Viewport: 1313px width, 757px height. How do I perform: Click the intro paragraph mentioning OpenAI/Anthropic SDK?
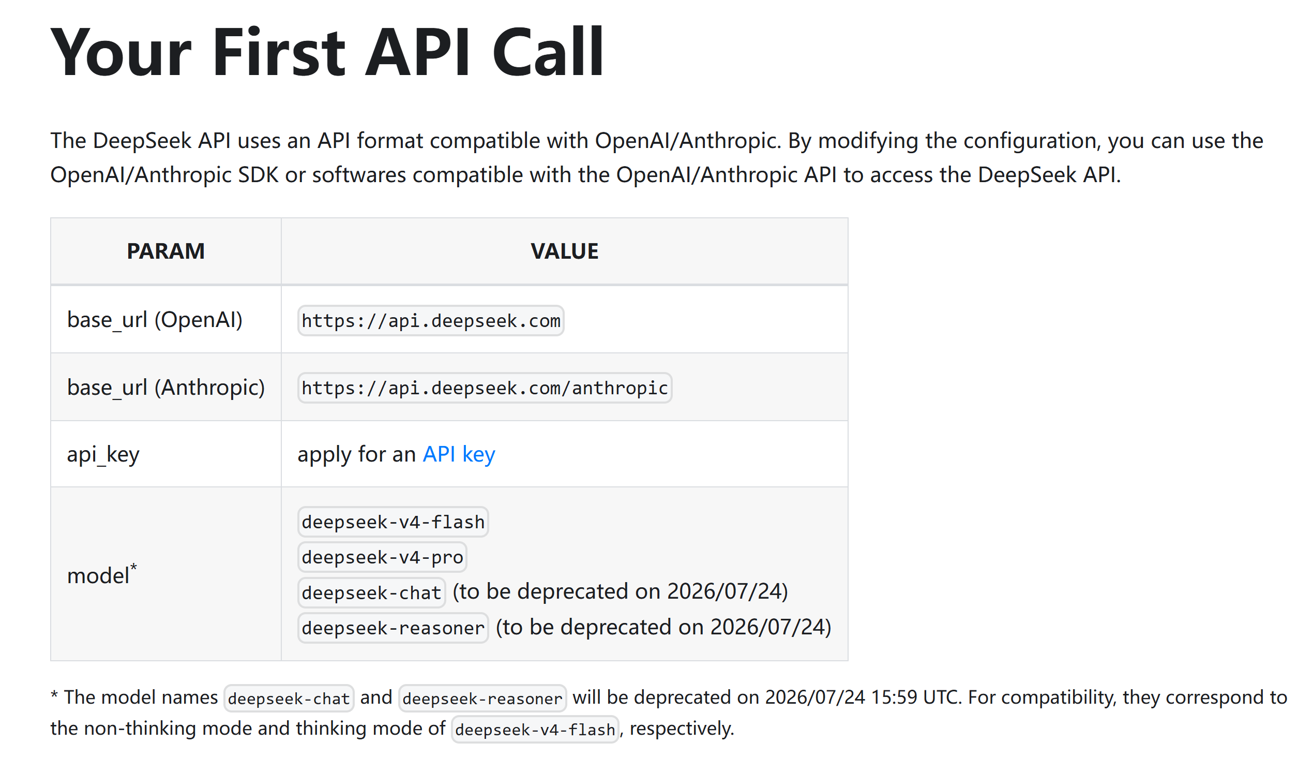(656, 157)
